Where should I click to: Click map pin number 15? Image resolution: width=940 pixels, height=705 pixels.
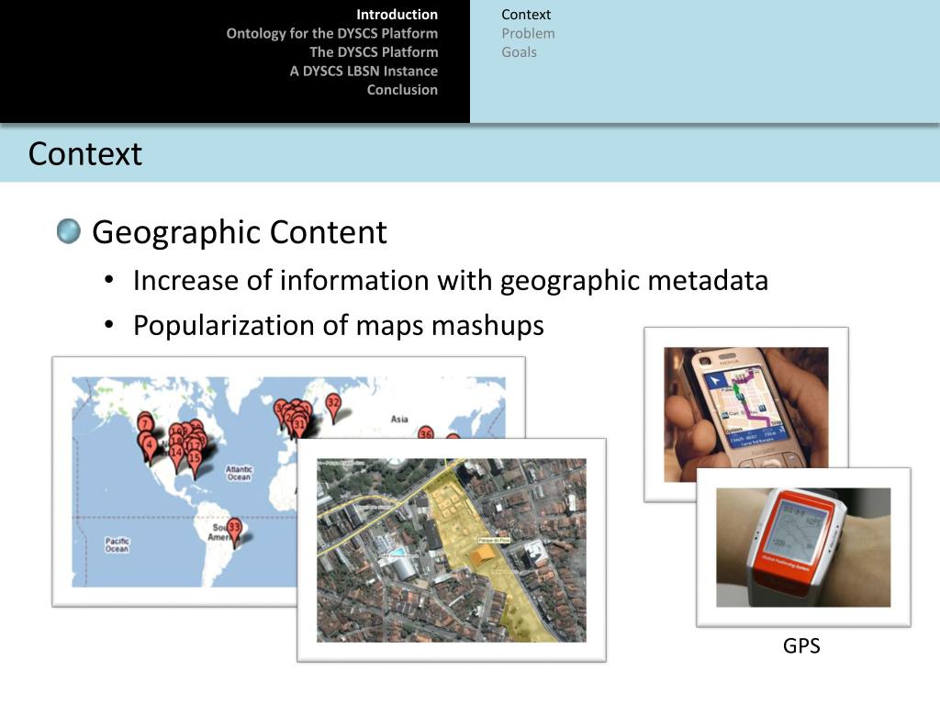pyautogui.click(x=195, y=459)
